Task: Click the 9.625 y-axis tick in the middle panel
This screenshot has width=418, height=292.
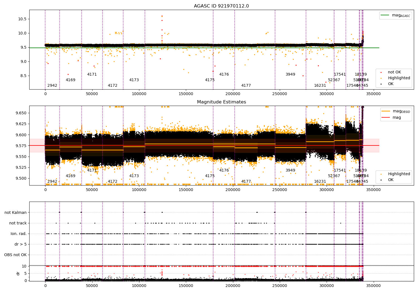Action: pos(21,124)
